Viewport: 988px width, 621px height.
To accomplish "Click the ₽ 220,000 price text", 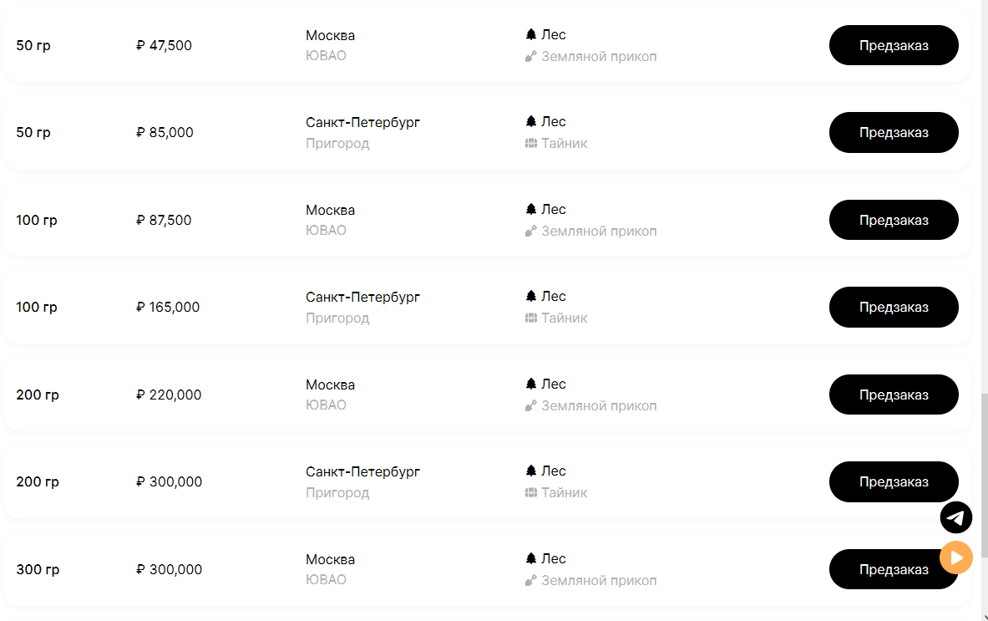I will (x=169, y=395).
